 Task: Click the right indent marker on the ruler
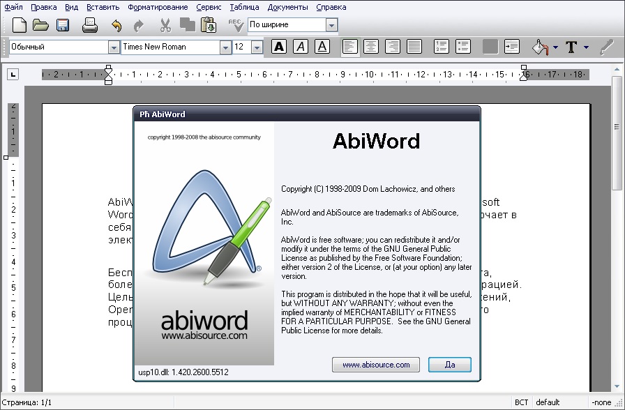[x=524, y=73]
